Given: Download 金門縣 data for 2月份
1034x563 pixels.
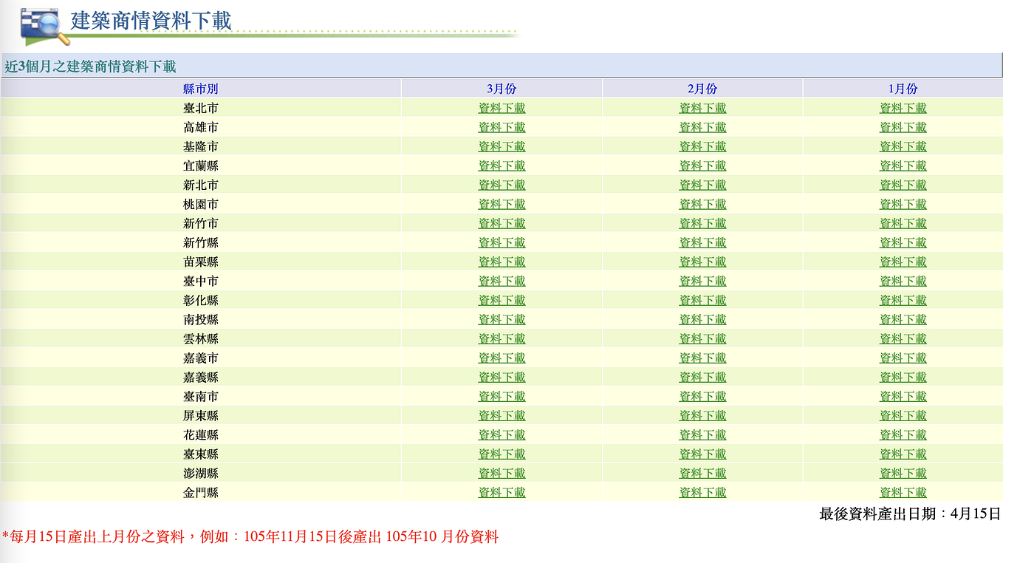Looking at the screenshot, I should pyautogui.click(x=702, y=492).
